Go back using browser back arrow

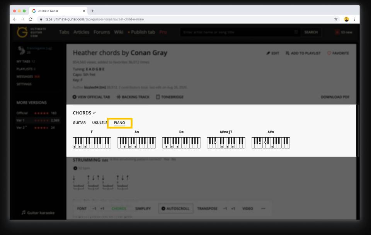15,19
